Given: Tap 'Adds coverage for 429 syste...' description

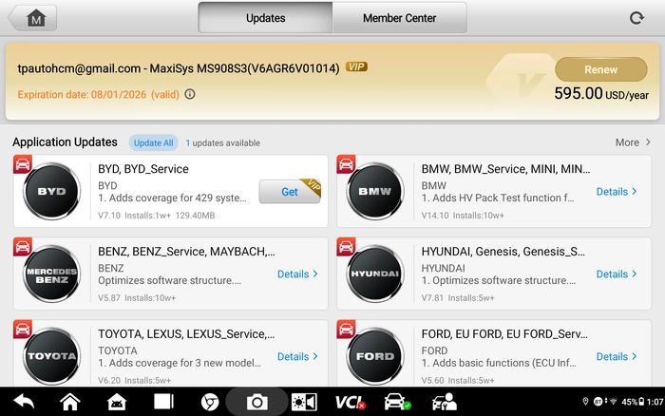Looking at the screenshot, I should pyautogui.click(x=172, y=199).
